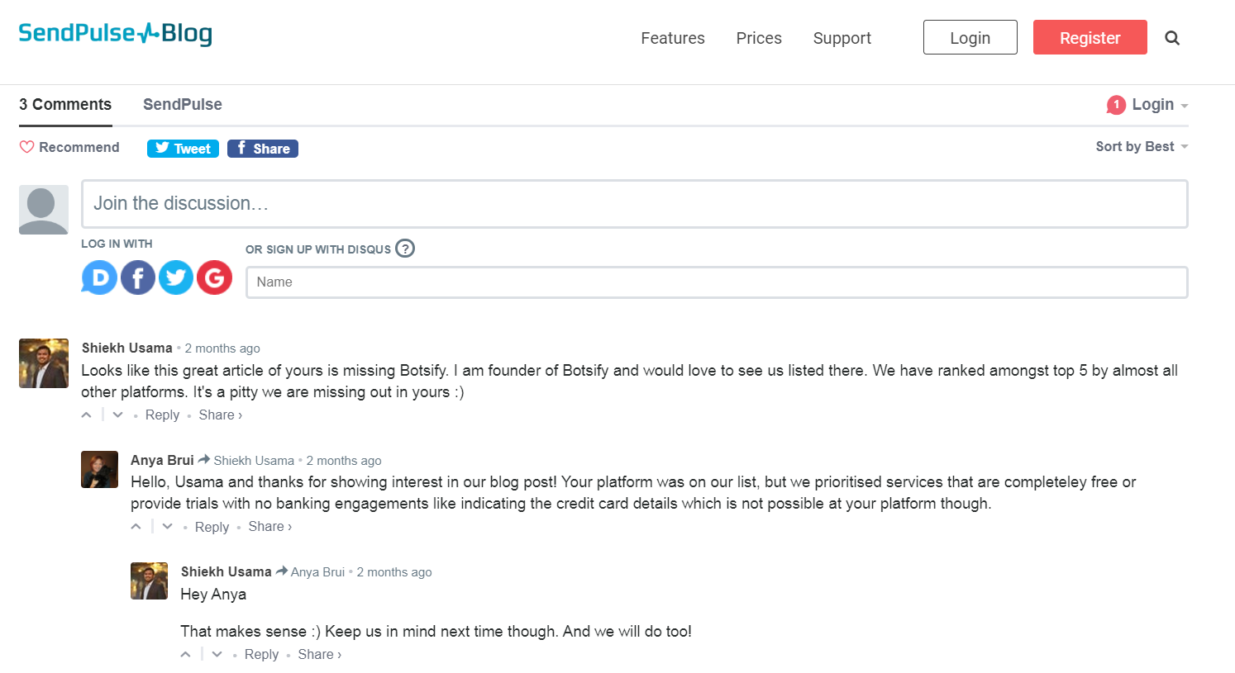Open Shiekh Usama's avatar on first comment
Image resolution: width=1235 pixels, height=673 pixels.
(x=44, y=363)
